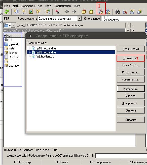
Task: Click the green Refresh icon in toolbar
Action: pyautogui.click(x=7, y=12)
